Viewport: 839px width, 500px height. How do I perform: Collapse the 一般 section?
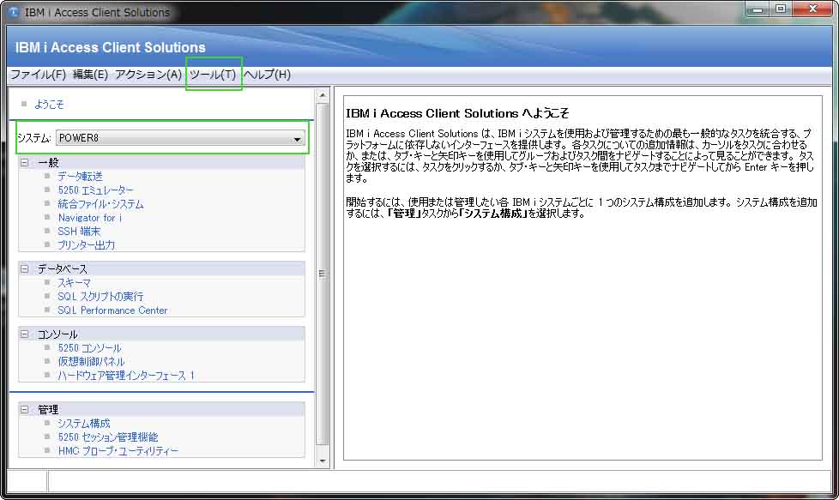[25, 163]
